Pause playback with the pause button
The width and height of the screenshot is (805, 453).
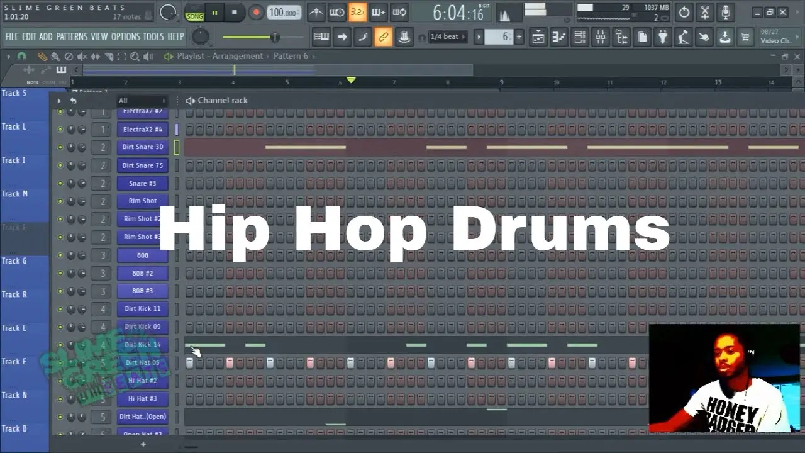215,12
